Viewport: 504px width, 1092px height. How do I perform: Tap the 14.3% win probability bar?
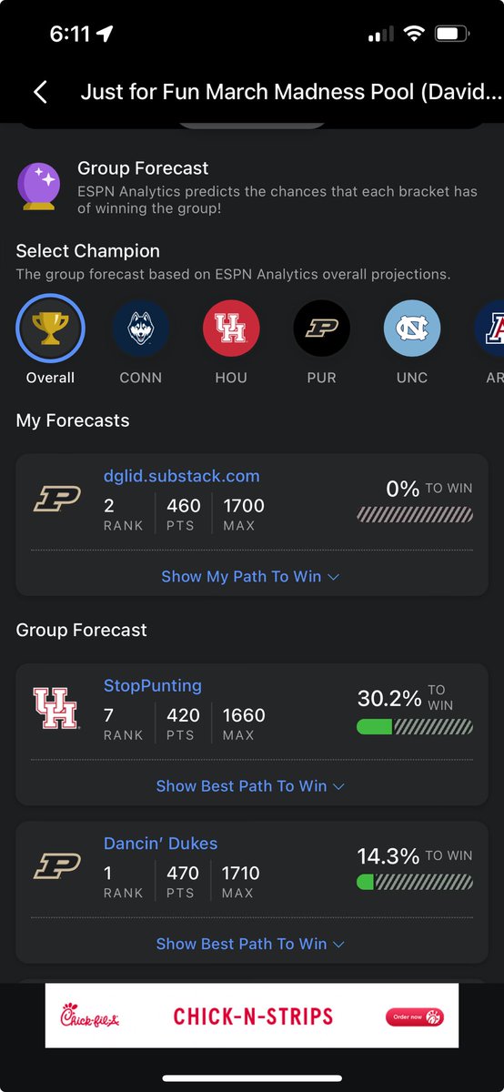click(x=415, y=882)
